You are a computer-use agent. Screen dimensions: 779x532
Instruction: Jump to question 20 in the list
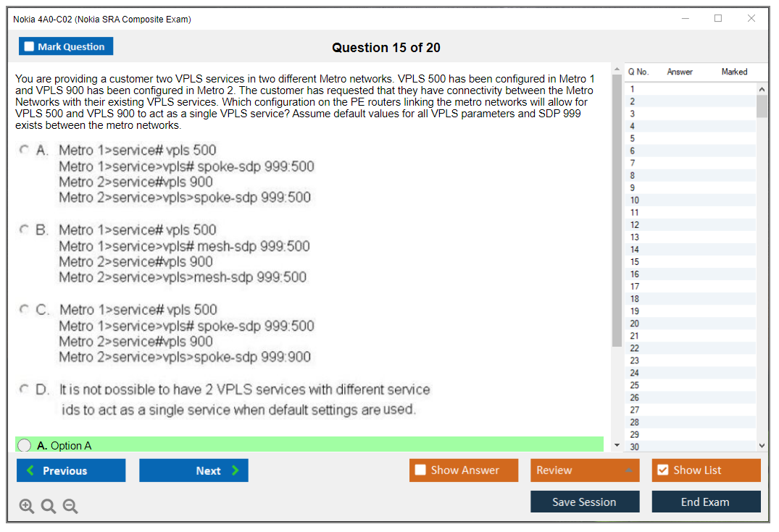pyautogui.click(x=634, y=324)
